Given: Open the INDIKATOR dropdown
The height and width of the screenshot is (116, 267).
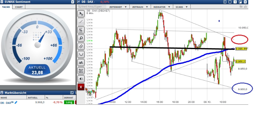Looking at the screenshot, I should [162, 7].
